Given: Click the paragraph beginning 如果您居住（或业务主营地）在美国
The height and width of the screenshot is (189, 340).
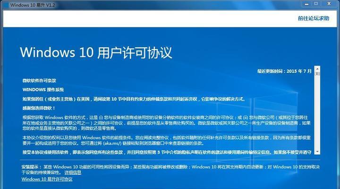Looking at the screenshot, I should [134, 99].
